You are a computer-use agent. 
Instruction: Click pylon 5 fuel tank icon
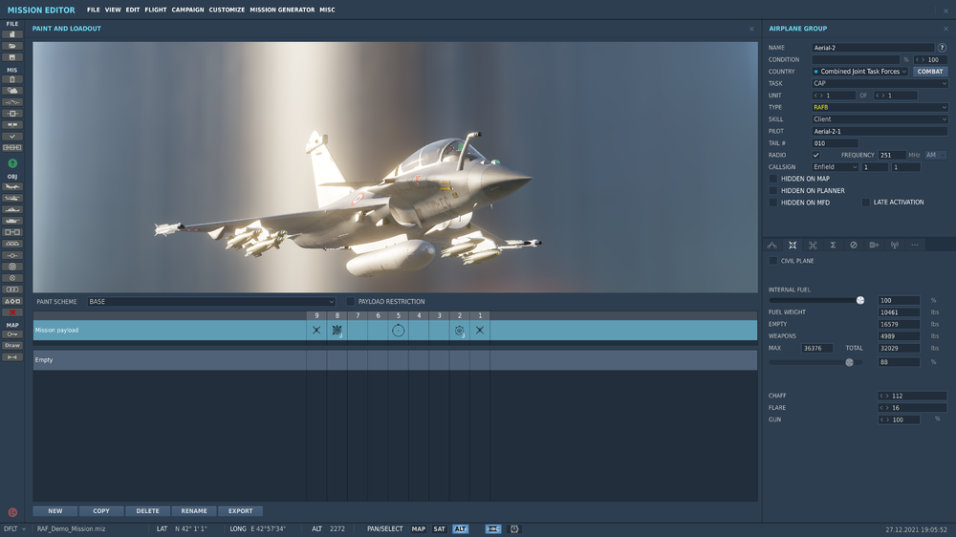[398, 331]
